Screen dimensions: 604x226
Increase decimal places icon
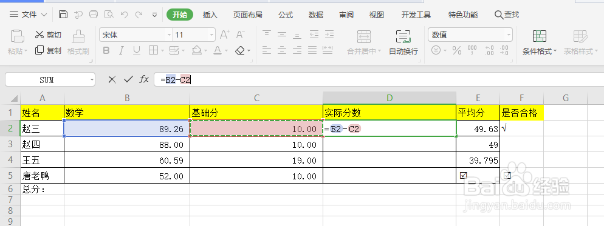point(489,50)
